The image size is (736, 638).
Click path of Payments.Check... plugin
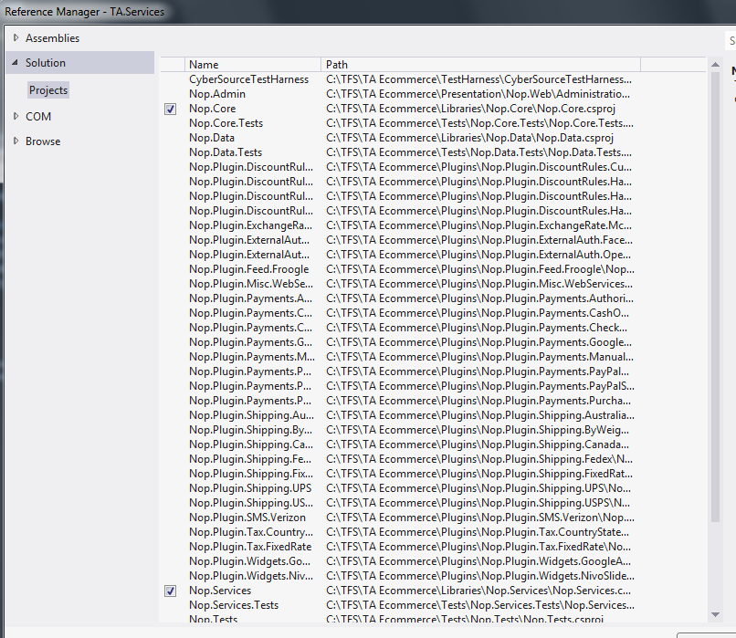pos(477,328)
